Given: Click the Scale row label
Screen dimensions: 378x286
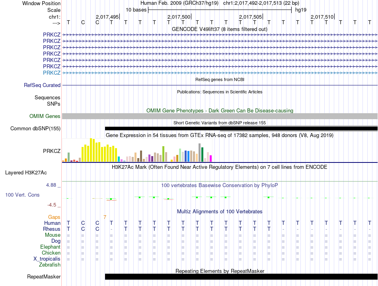Looking at the screenshot, I should point(54,10).
